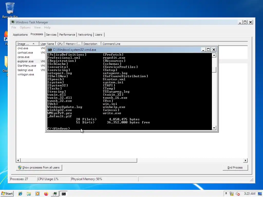Select the csrss.exe process row

point(23,57)
